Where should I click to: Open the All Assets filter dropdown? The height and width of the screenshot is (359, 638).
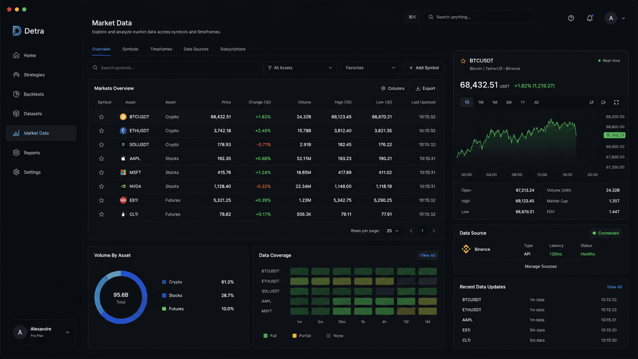point(300,68)
